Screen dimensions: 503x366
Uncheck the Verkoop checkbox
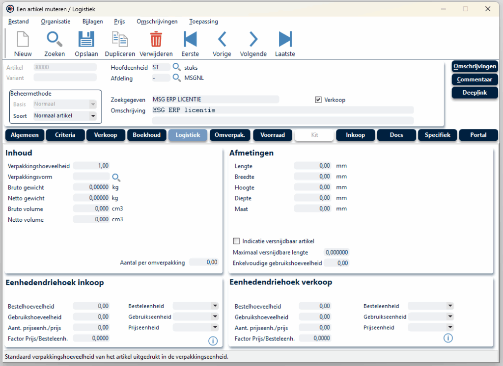click(318, 100)
